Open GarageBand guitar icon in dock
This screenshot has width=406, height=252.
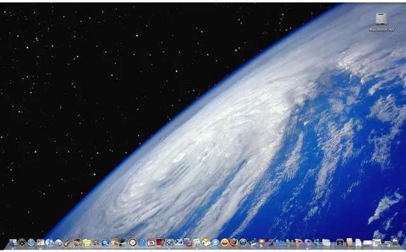point(67,243)
